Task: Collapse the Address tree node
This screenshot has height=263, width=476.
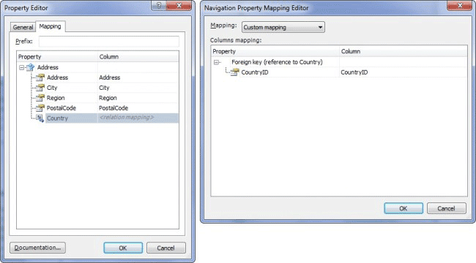Action: [21, 67]
